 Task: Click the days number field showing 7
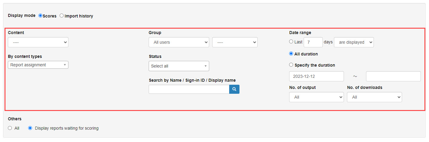tap(313, 42)
